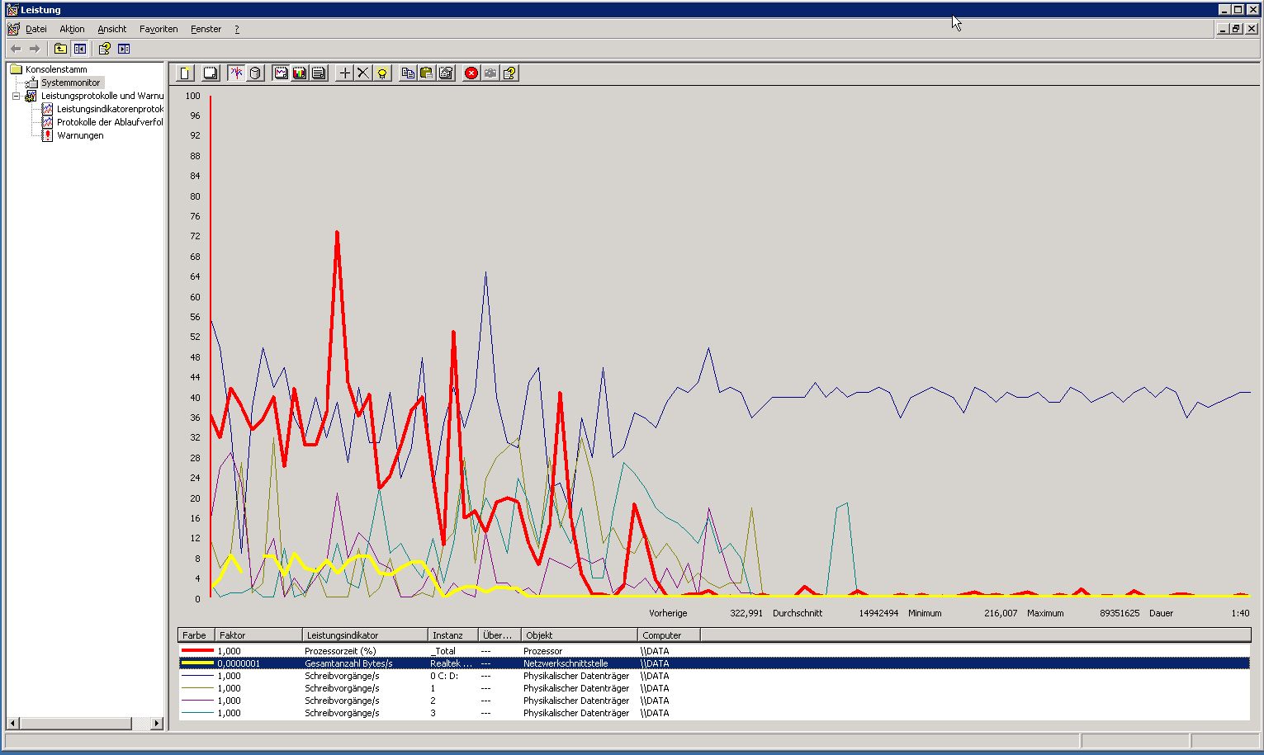Open the Aktion menu

click(x=71, y=29)
